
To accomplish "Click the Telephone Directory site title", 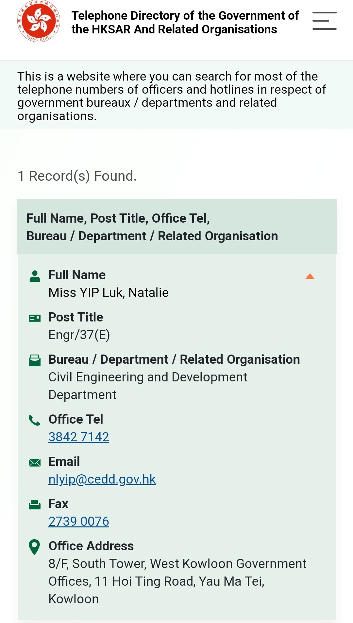I will coord(185,22).
